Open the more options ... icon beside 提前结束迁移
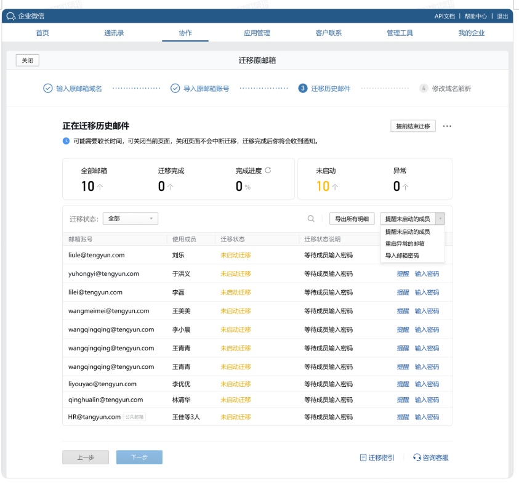The height and width of the screenshot is (484, 519). click(x=446, y=126)
